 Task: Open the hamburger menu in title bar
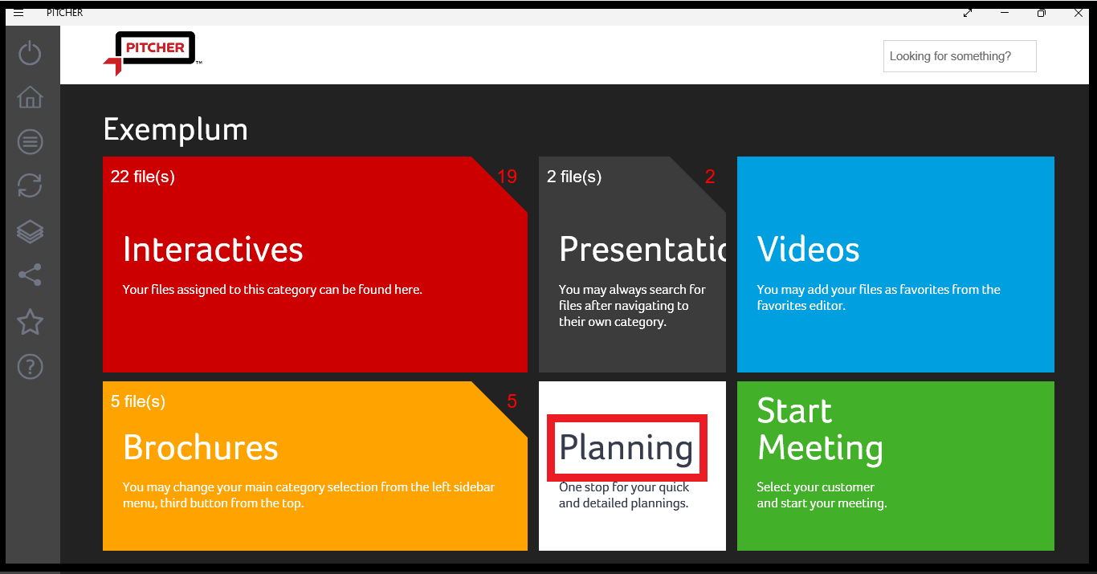pos(18,13)
